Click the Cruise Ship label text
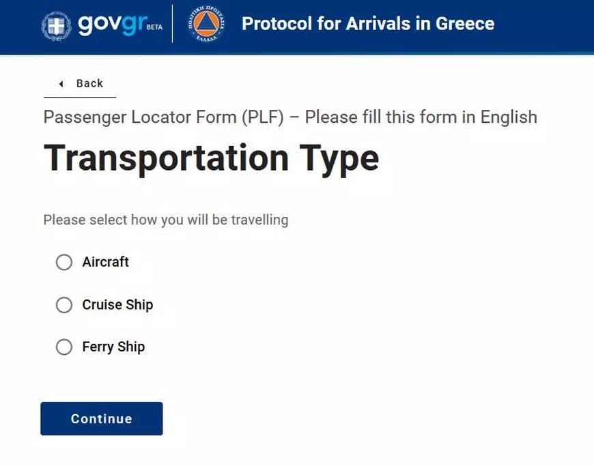594x466 pixels. pos(117,305)
